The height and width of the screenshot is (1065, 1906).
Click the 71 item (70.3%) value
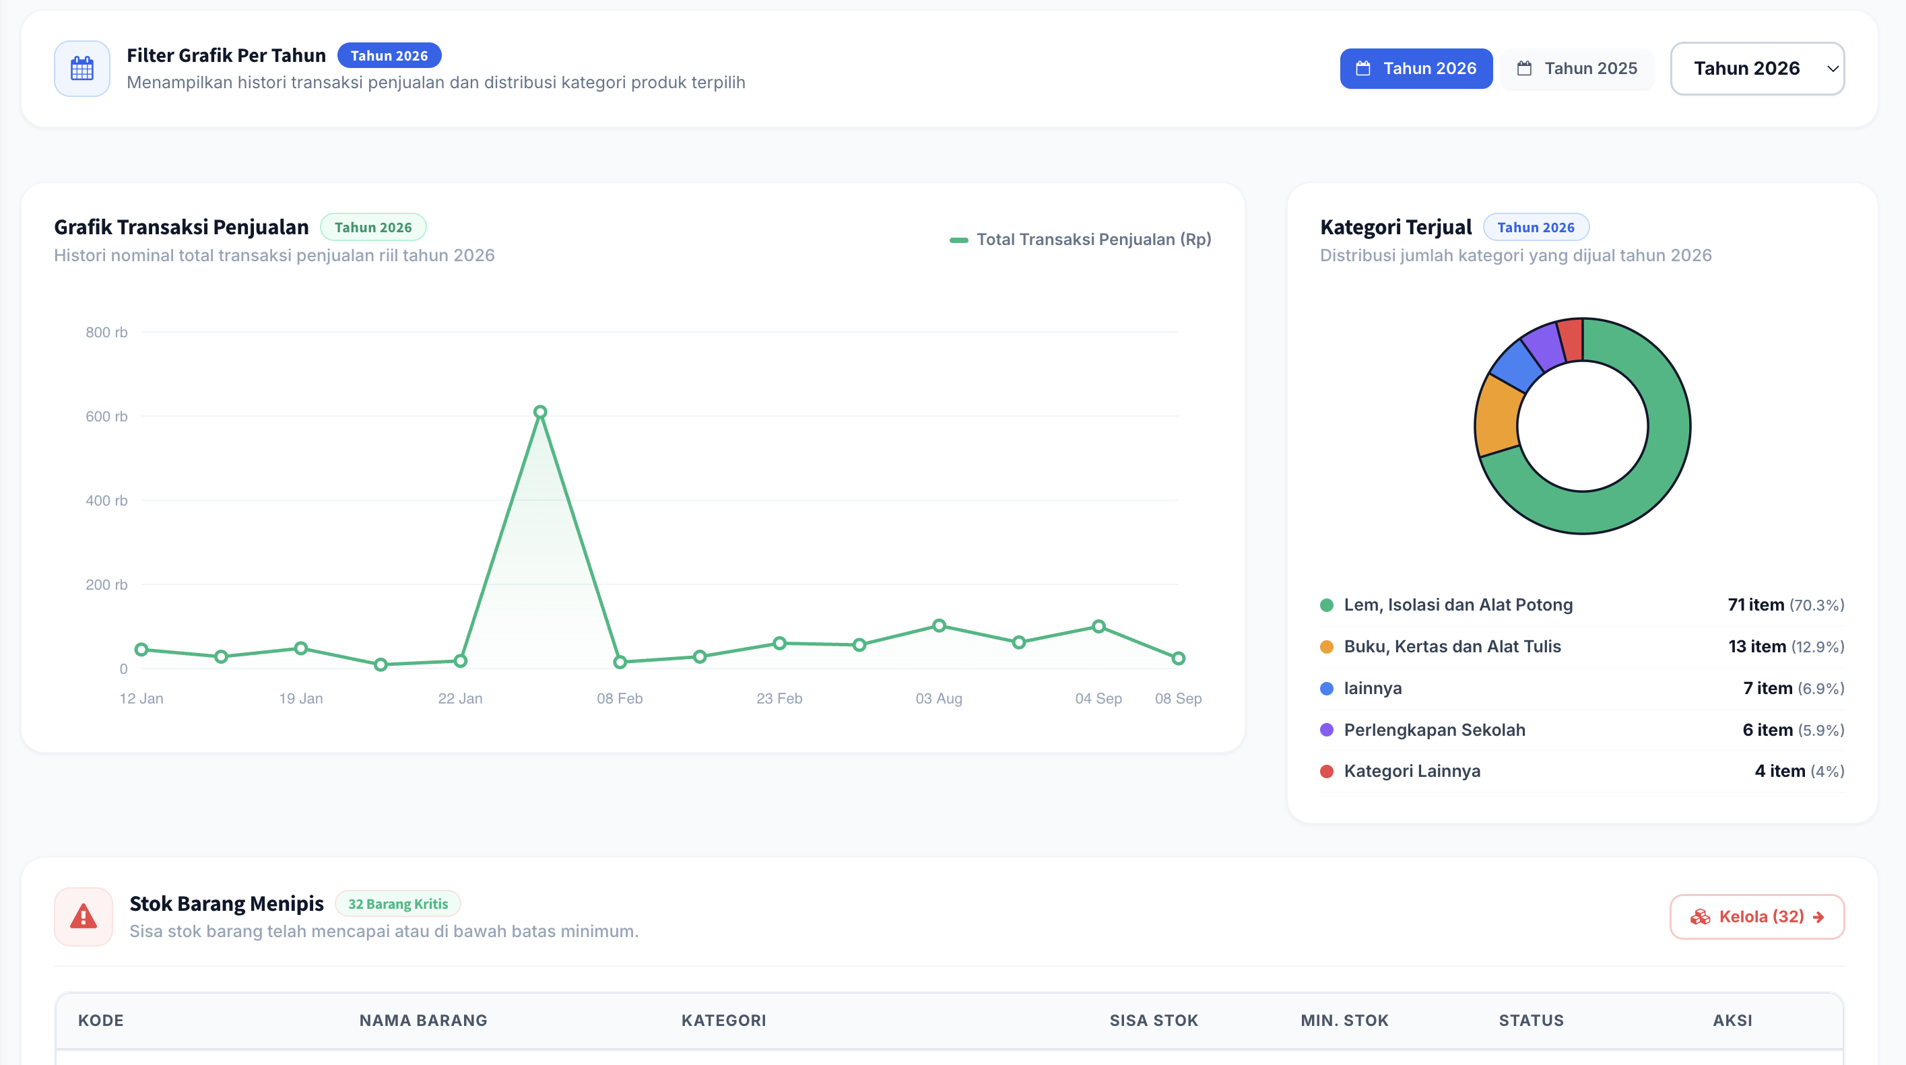[x=1785, y=605]
